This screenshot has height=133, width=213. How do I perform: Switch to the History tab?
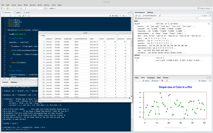[150, 12]
